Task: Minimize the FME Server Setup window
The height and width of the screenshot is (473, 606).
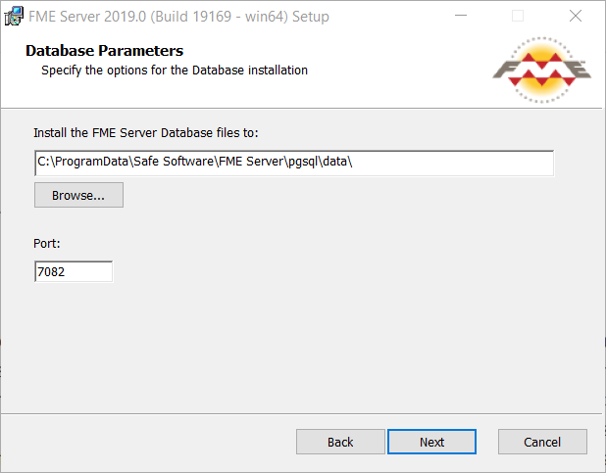Action: pyautogui.click(x=461, y=16)
